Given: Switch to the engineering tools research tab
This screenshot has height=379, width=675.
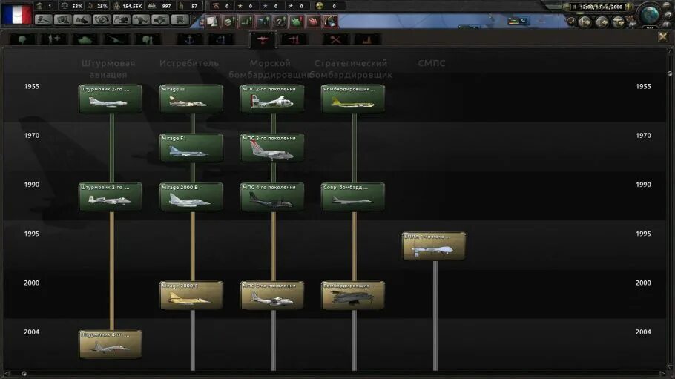Looking at the screenshot, I should coord(335,39).
